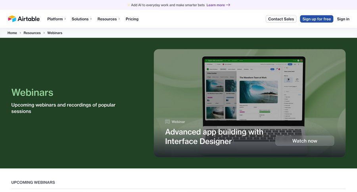
Task: Open Resources in the breadcrumb
Action: tap(32, 33)
